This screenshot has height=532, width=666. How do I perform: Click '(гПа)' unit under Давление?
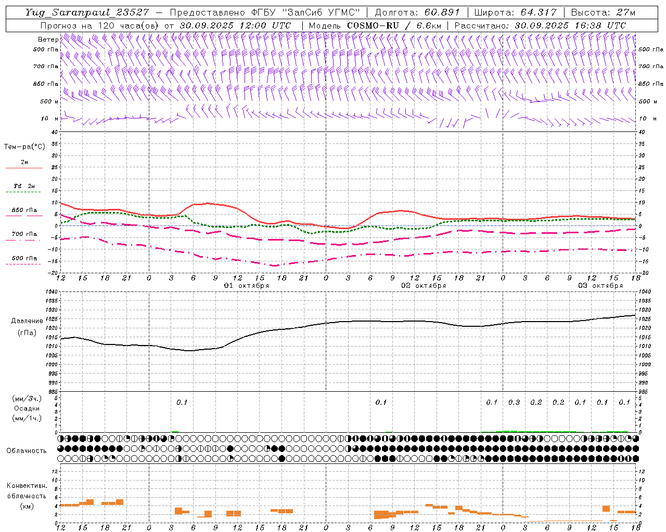tap(27, 333)
